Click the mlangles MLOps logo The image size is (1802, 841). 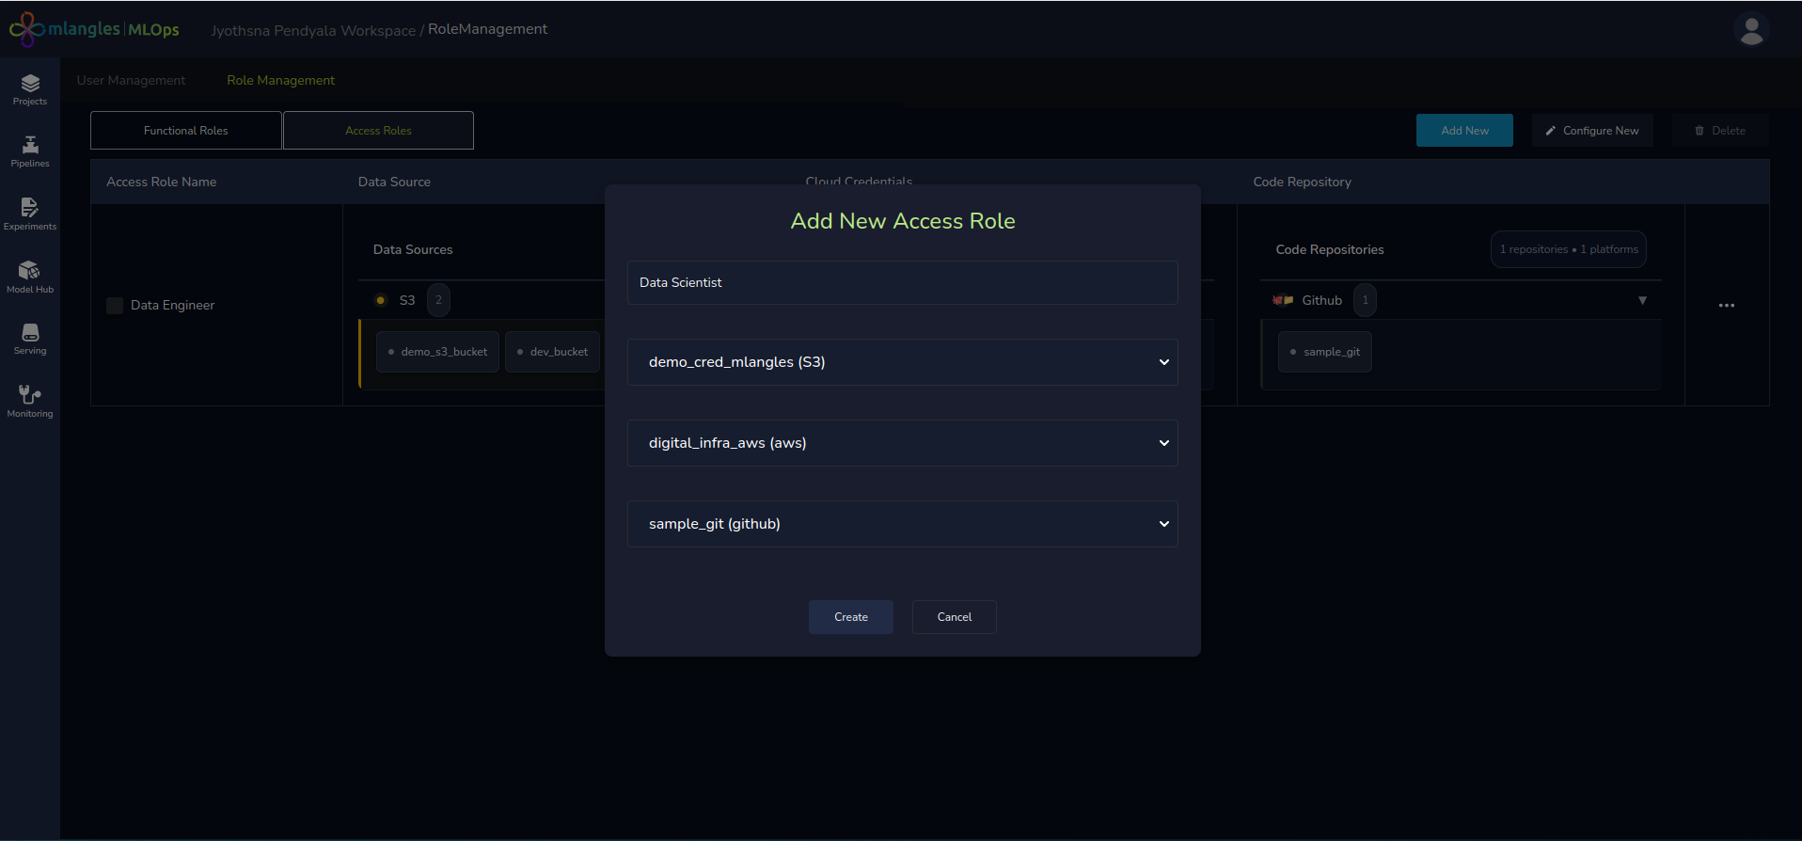(x=94, y=29)
